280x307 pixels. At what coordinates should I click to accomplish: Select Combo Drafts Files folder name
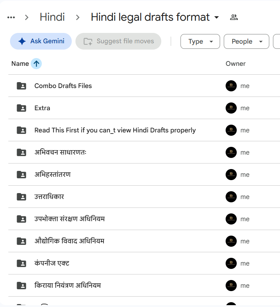[63, 86]
